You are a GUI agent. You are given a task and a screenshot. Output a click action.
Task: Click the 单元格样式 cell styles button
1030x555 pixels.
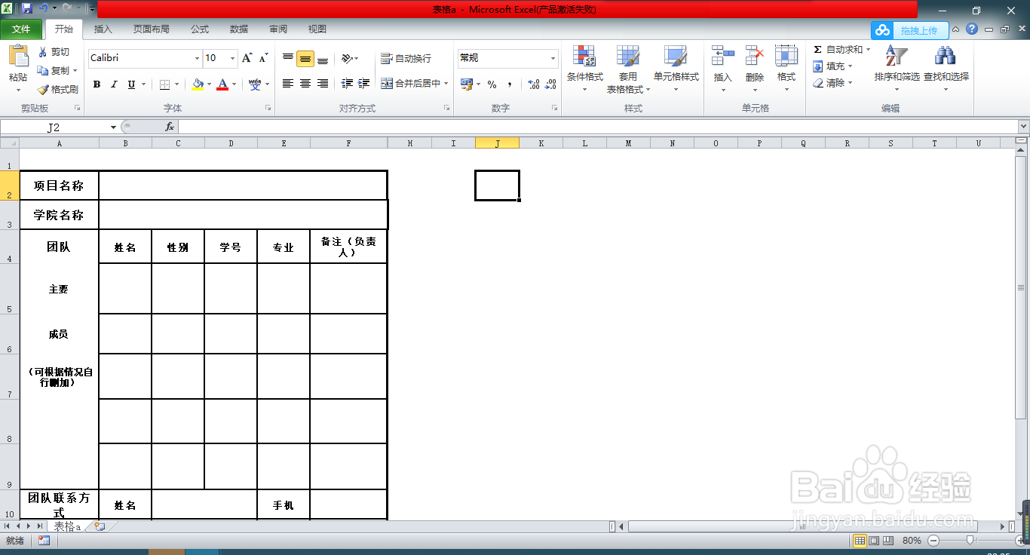pos(676,69)
